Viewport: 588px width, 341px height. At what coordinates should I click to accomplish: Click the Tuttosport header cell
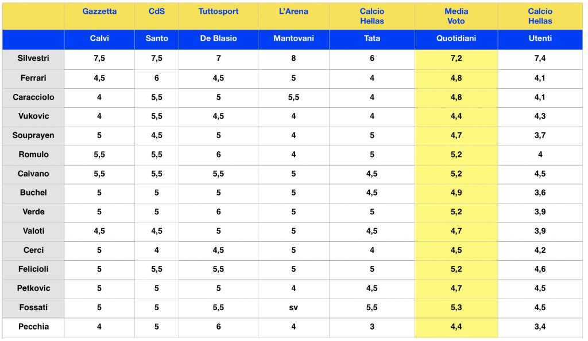click(x=218, y=11)
